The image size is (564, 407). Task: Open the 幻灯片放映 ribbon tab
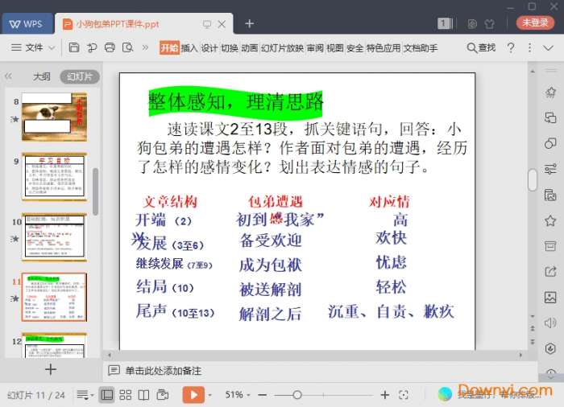pyautogui.click(x=282, y=48)
